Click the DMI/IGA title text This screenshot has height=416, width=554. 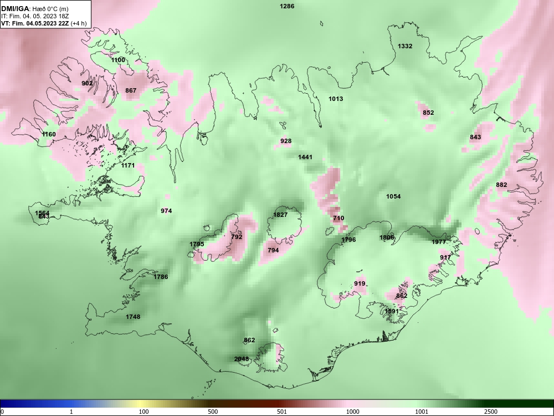[x=15, y=8]
